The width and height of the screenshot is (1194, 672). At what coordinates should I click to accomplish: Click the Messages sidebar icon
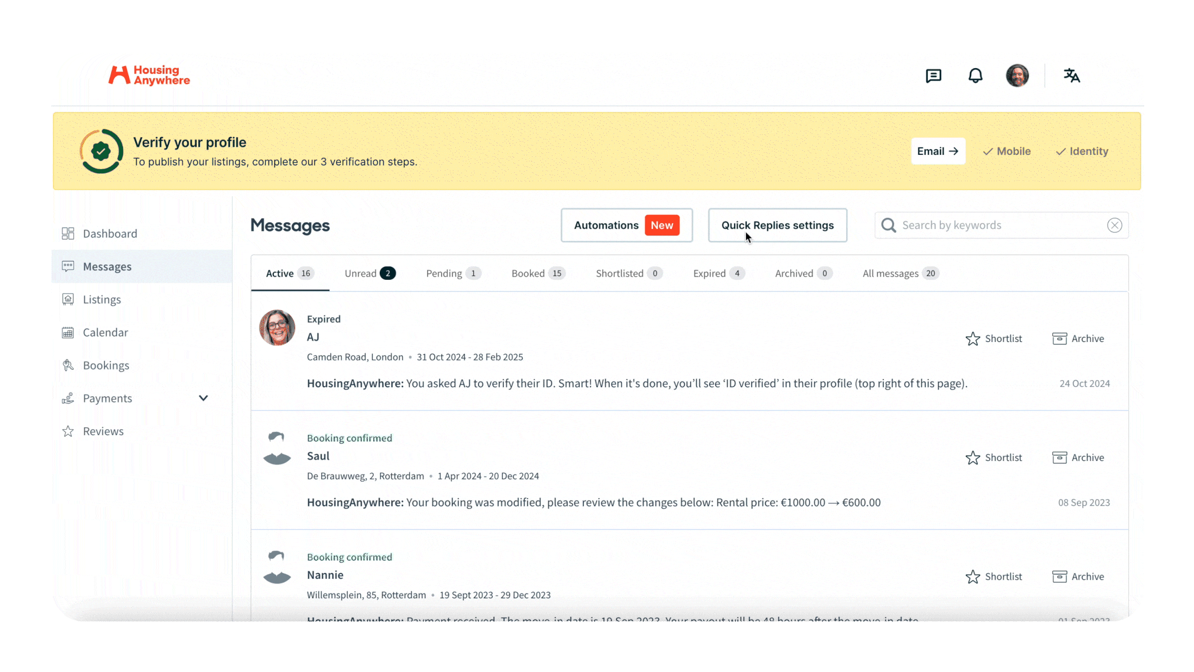(x=69, y=266)
